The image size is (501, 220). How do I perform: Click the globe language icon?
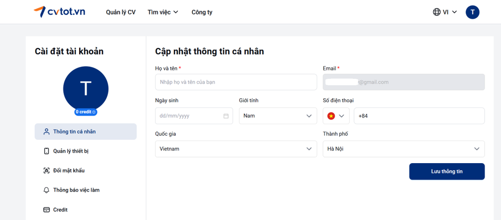(x=437, y=12)
